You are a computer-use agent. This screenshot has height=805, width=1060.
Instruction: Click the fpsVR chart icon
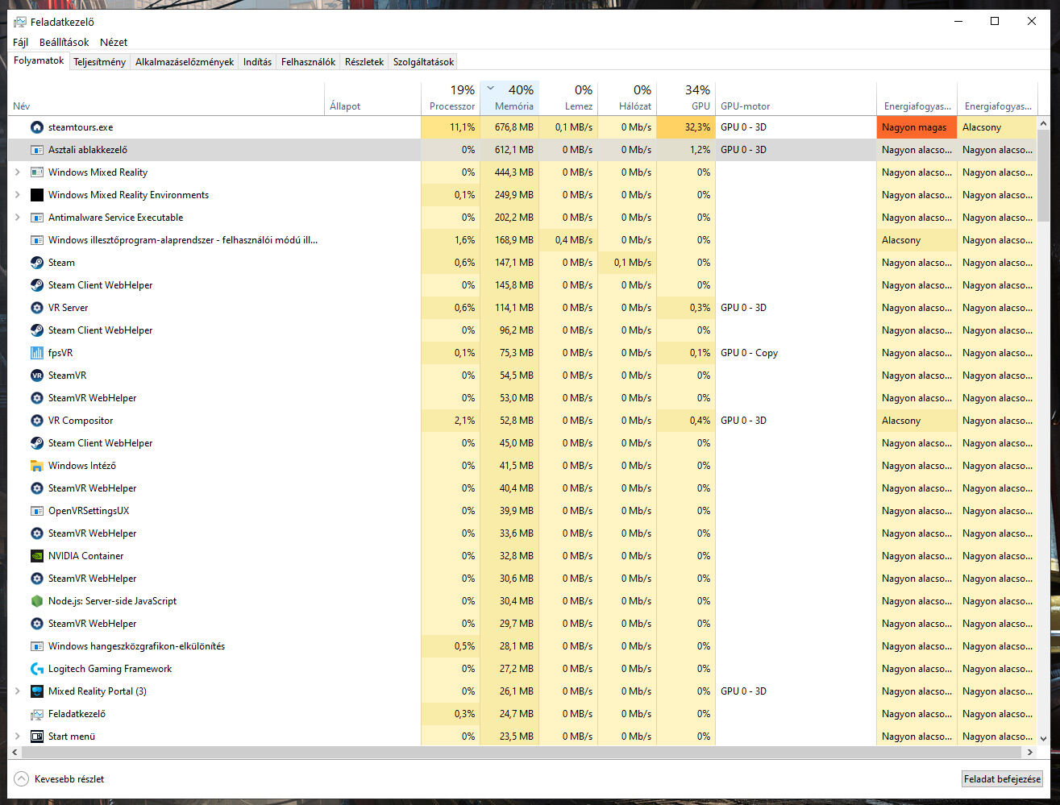coord(36,353)
